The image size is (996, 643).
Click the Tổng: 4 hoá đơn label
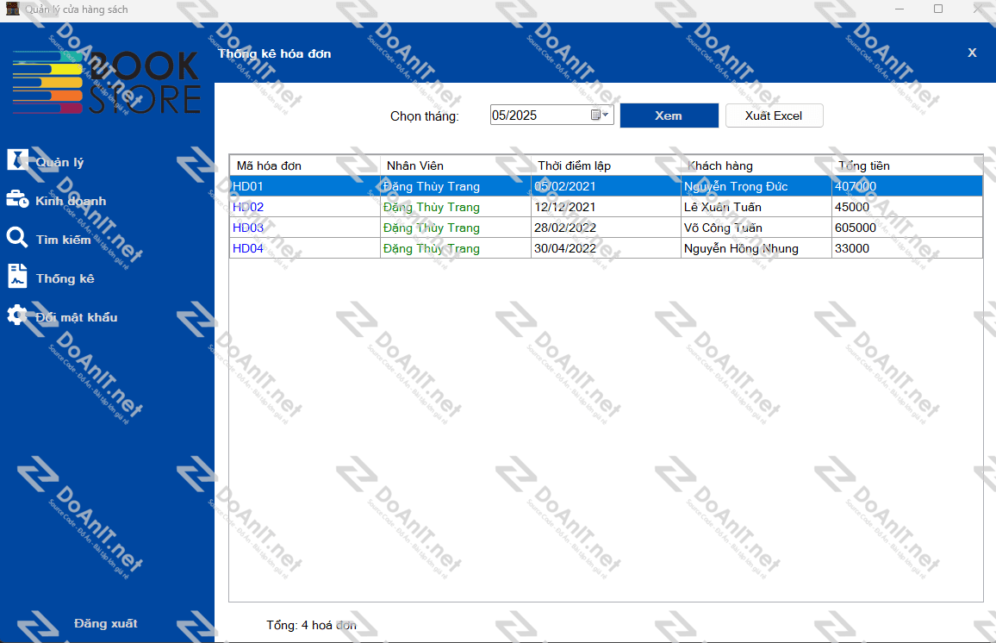tap(311, 625)
